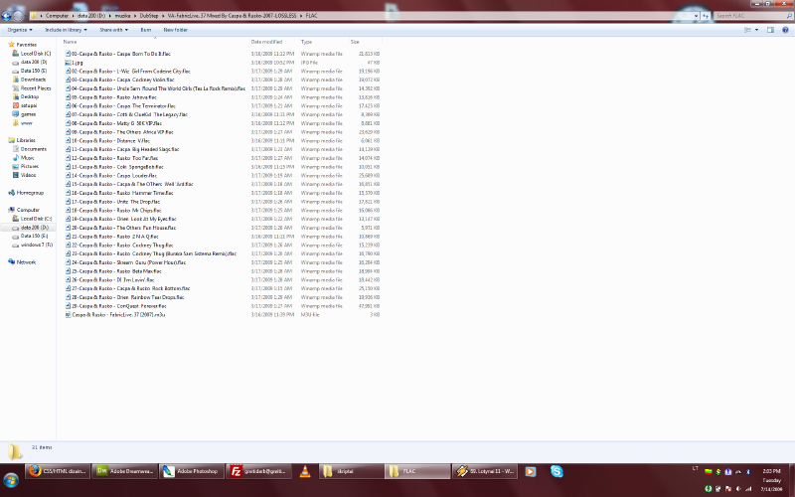
Task: Open the Documents library
Action: [x=30, y=149]
